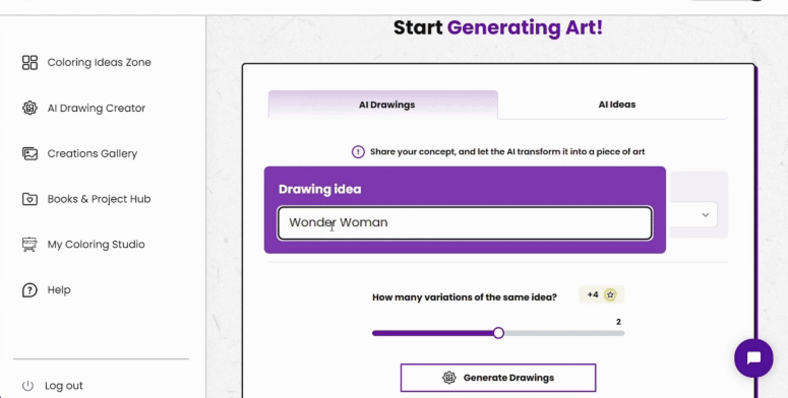Viewport: 788px width, 398px height.
Task: Open the Creations Gallery link
Action: coord(92,153)
